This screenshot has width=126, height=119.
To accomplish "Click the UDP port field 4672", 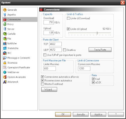I will 55,50.
